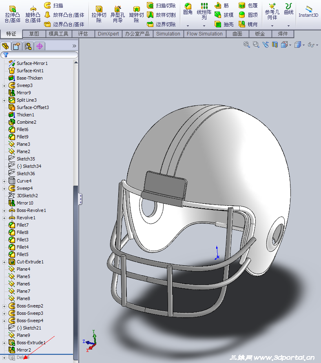Viewport: 321px width, 363px height.
Task: Open the PropertyManager panel tab icon
Action: coord(17,46)
